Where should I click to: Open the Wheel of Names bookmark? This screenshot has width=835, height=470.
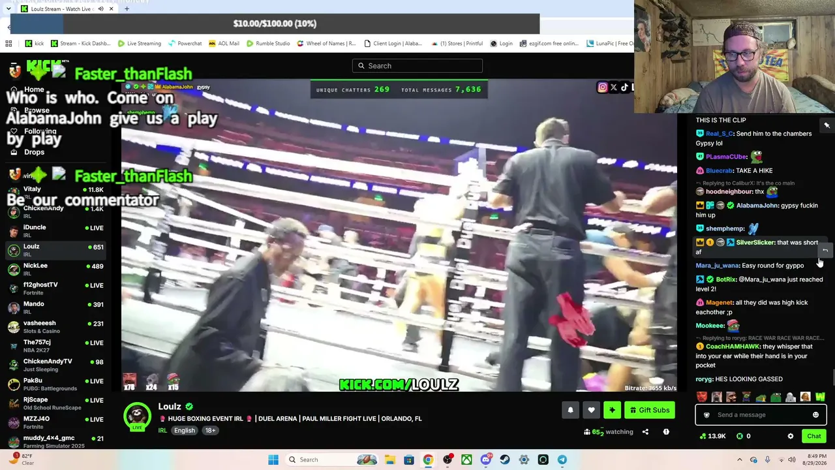click(x=326, y=44)
